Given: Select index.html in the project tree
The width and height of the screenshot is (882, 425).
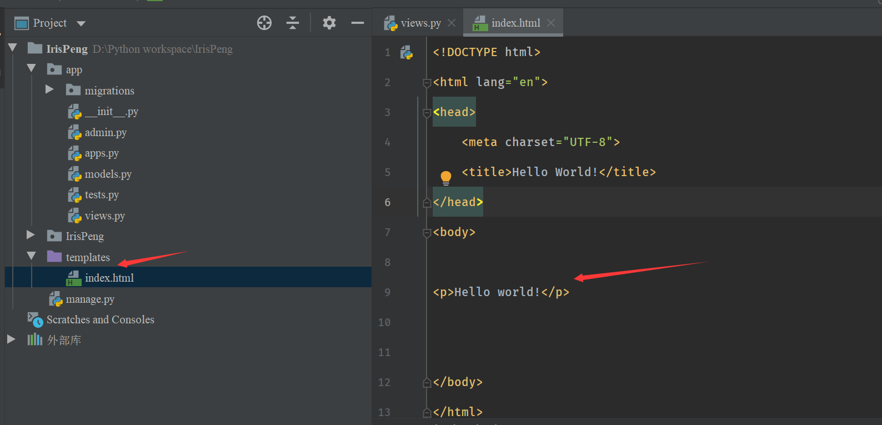Looking at the screenshot, I should [x=109, y=278].
